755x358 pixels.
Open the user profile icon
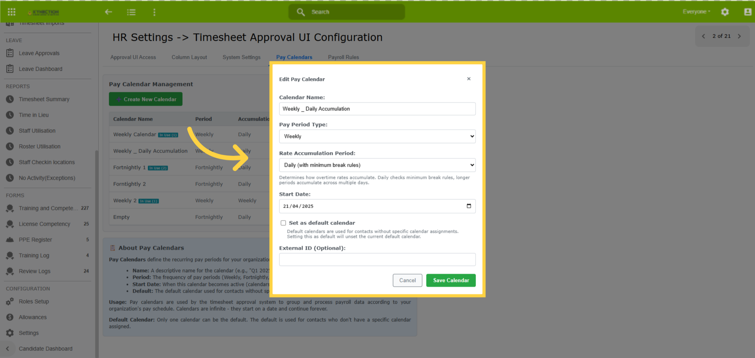(747, 12)
